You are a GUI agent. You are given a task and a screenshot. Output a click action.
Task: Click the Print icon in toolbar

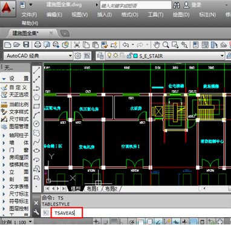[37, 44]
